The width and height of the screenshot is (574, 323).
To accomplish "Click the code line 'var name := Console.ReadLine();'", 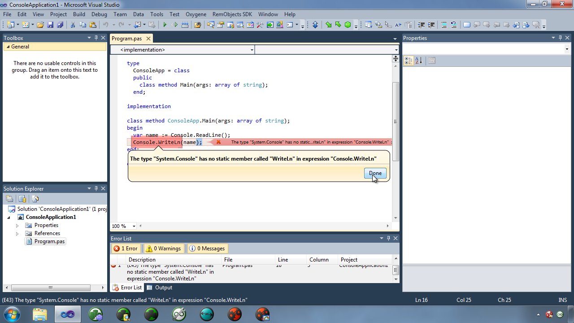I will pyautogui.click(x=181, y=135).
